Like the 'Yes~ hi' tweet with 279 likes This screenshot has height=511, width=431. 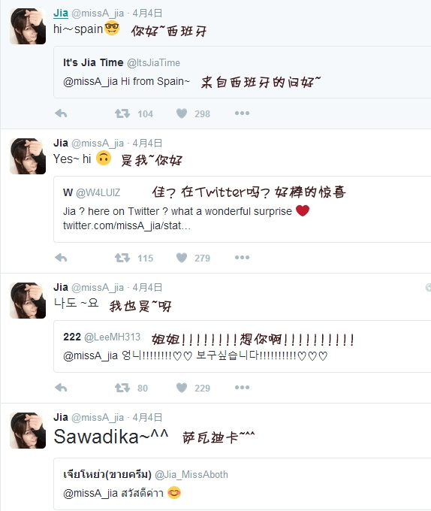coord(182,258)
